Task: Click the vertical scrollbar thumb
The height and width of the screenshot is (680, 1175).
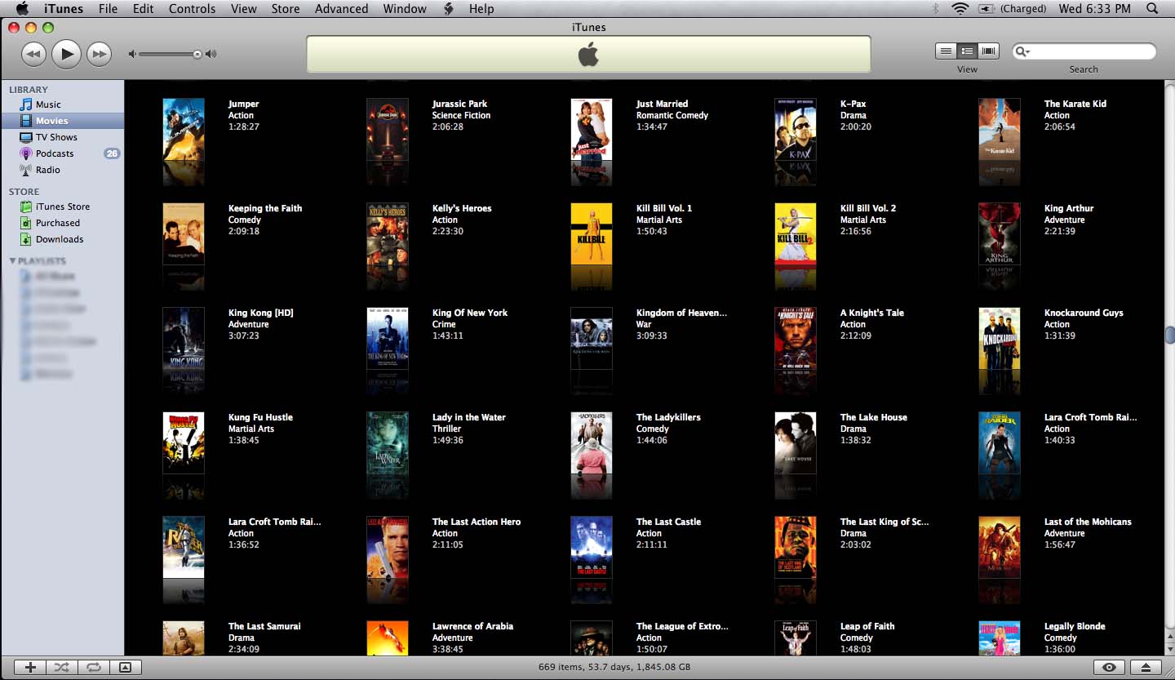Action: [1169, 335]
